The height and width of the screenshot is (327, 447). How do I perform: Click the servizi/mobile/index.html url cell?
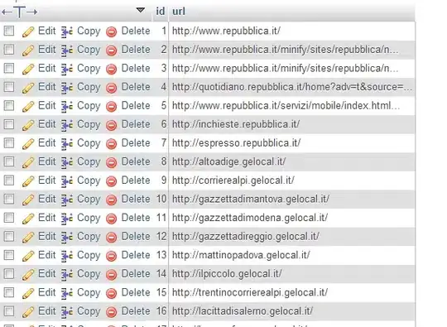pos(291,105)
